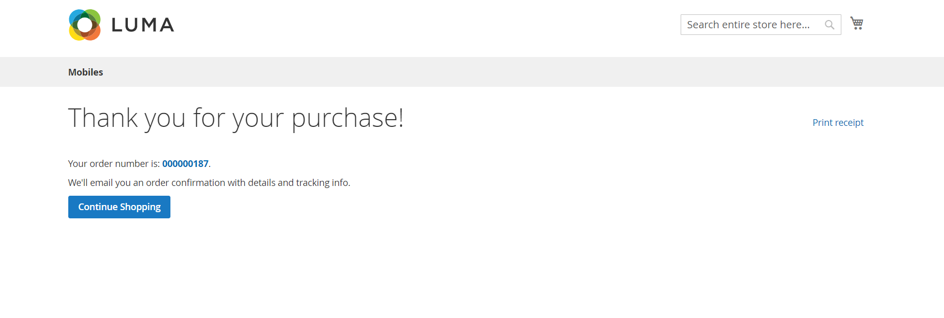Return to the store with Continue Shopping
The width and height of the screenshot is (944, 318).
119,207
